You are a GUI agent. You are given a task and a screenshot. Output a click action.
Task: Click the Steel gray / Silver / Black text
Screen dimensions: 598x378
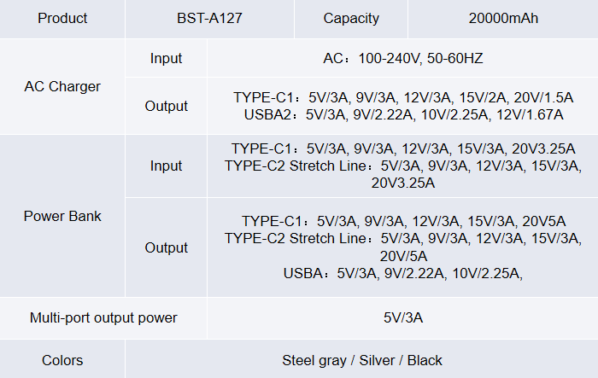[x=362, y=360]
